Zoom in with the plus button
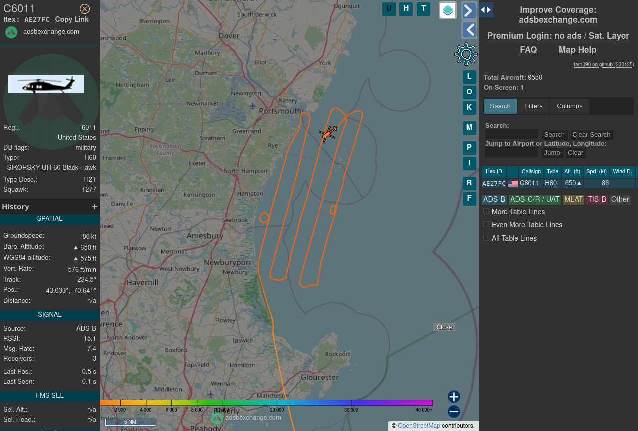The height and width of the screenshot is (431, 638). pos(454,397)
